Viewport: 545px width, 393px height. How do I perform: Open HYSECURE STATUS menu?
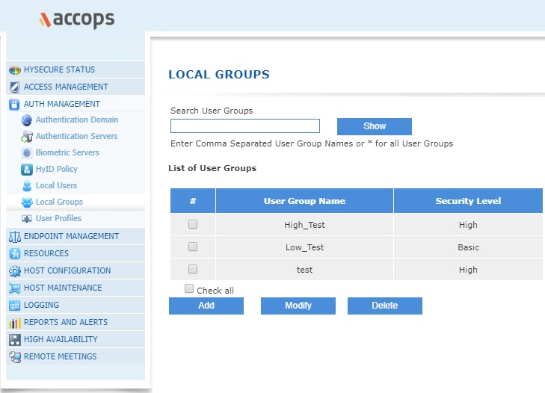[76, 69]
